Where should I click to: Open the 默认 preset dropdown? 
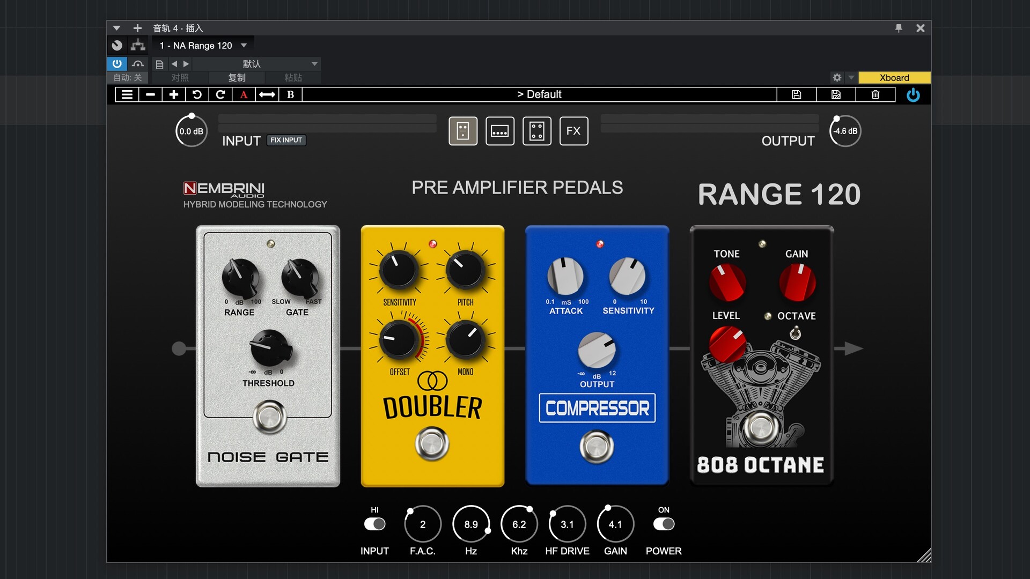pos(256,64)
